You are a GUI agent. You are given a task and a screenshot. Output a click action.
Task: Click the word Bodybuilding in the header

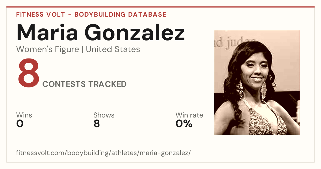[x=100, y=14]
